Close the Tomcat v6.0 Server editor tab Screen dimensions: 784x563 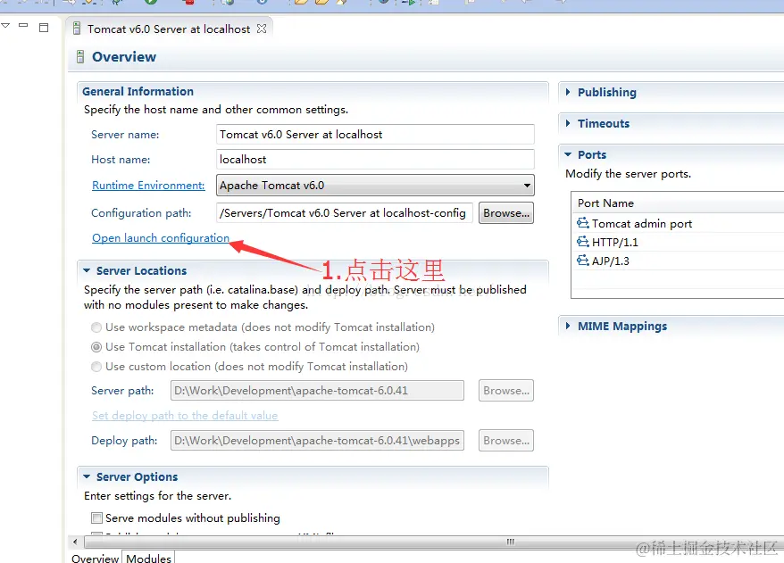(x=262, y=29)
